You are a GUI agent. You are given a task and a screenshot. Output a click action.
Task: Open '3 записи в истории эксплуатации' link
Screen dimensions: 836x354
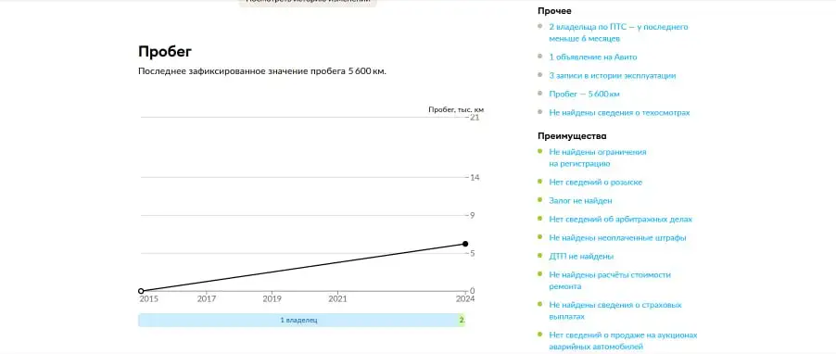click(x=613, y=76)
